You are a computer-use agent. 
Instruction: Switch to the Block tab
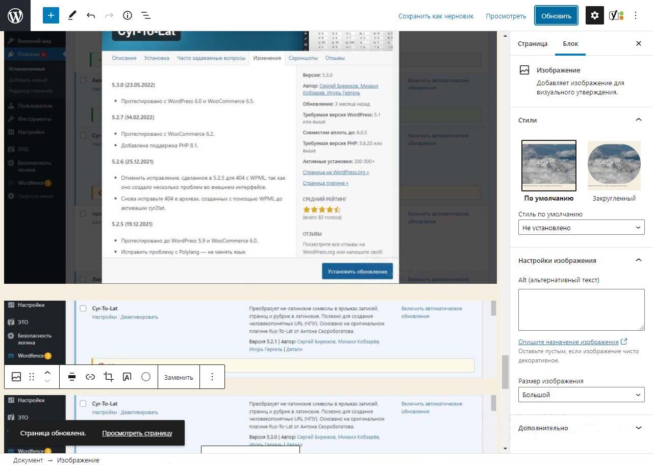pos(570,43)
